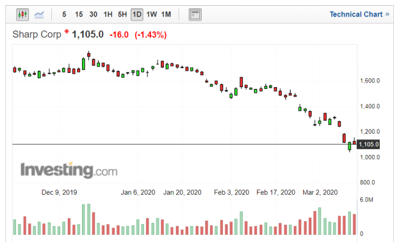Open the news overlay icon in toolbar

tap(195, 15)
